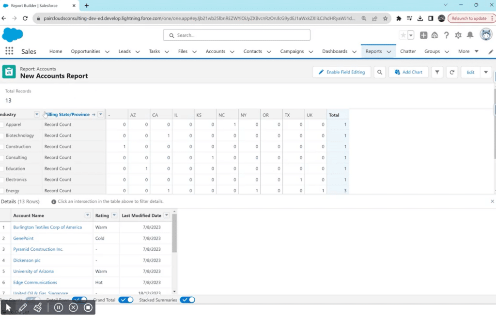Click Enable Field Editing button
This screenshot has width=496, height=319.
(341, 72)
